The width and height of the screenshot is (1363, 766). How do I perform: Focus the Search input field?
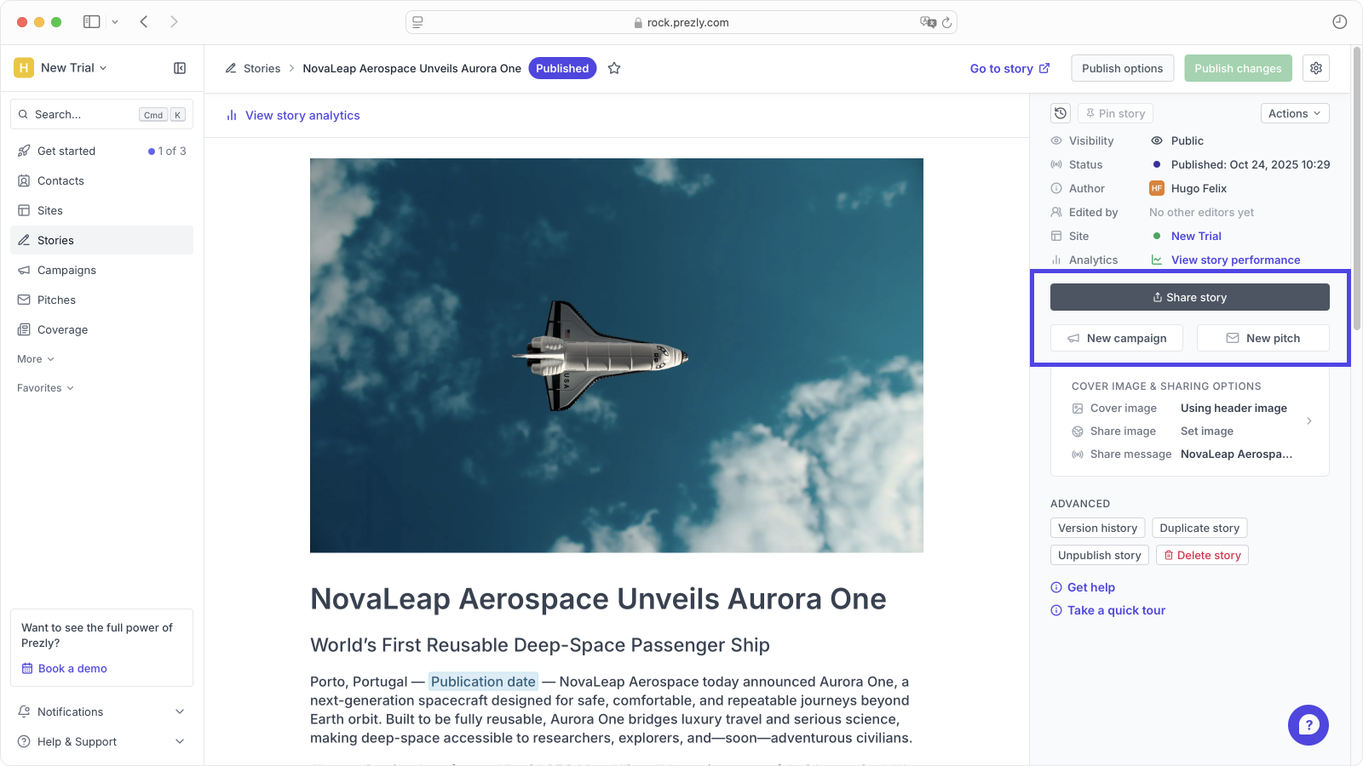pyautogui.click(x=83, y=114)
